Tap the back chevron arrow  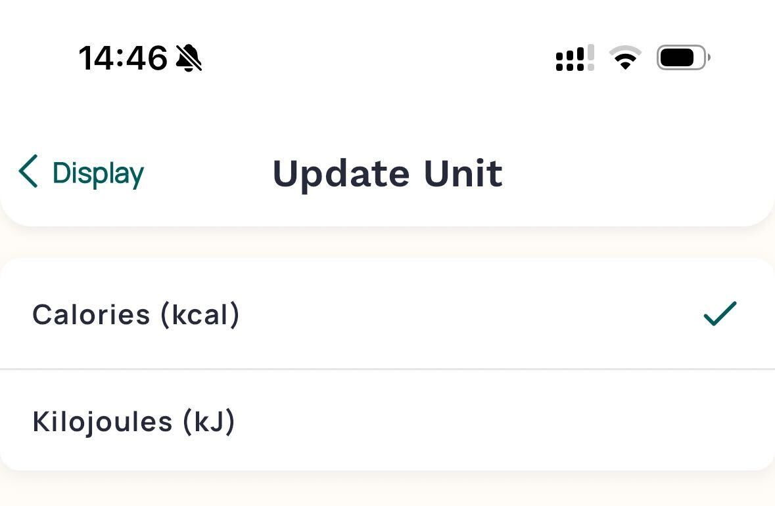(x=28, y=172)
